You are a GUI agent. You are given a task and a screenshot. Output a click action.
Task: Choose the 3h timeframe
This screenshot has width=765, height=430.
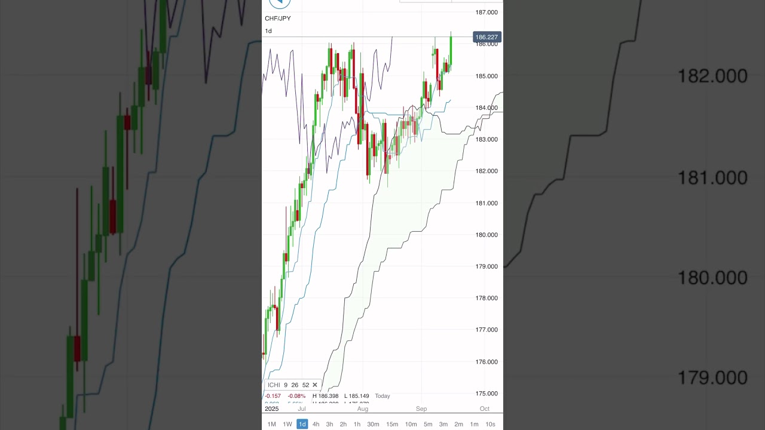coord(330,424)
